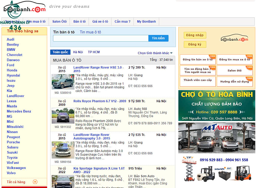256x188 pixels.
Task: Filter by VinFast brand
Action: click(x=13, y=163)
